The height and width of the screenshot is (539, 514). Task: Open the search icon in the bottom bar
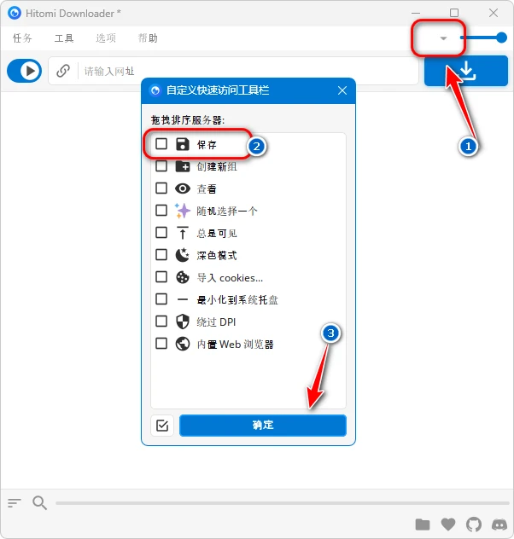(x=39, y=503)
